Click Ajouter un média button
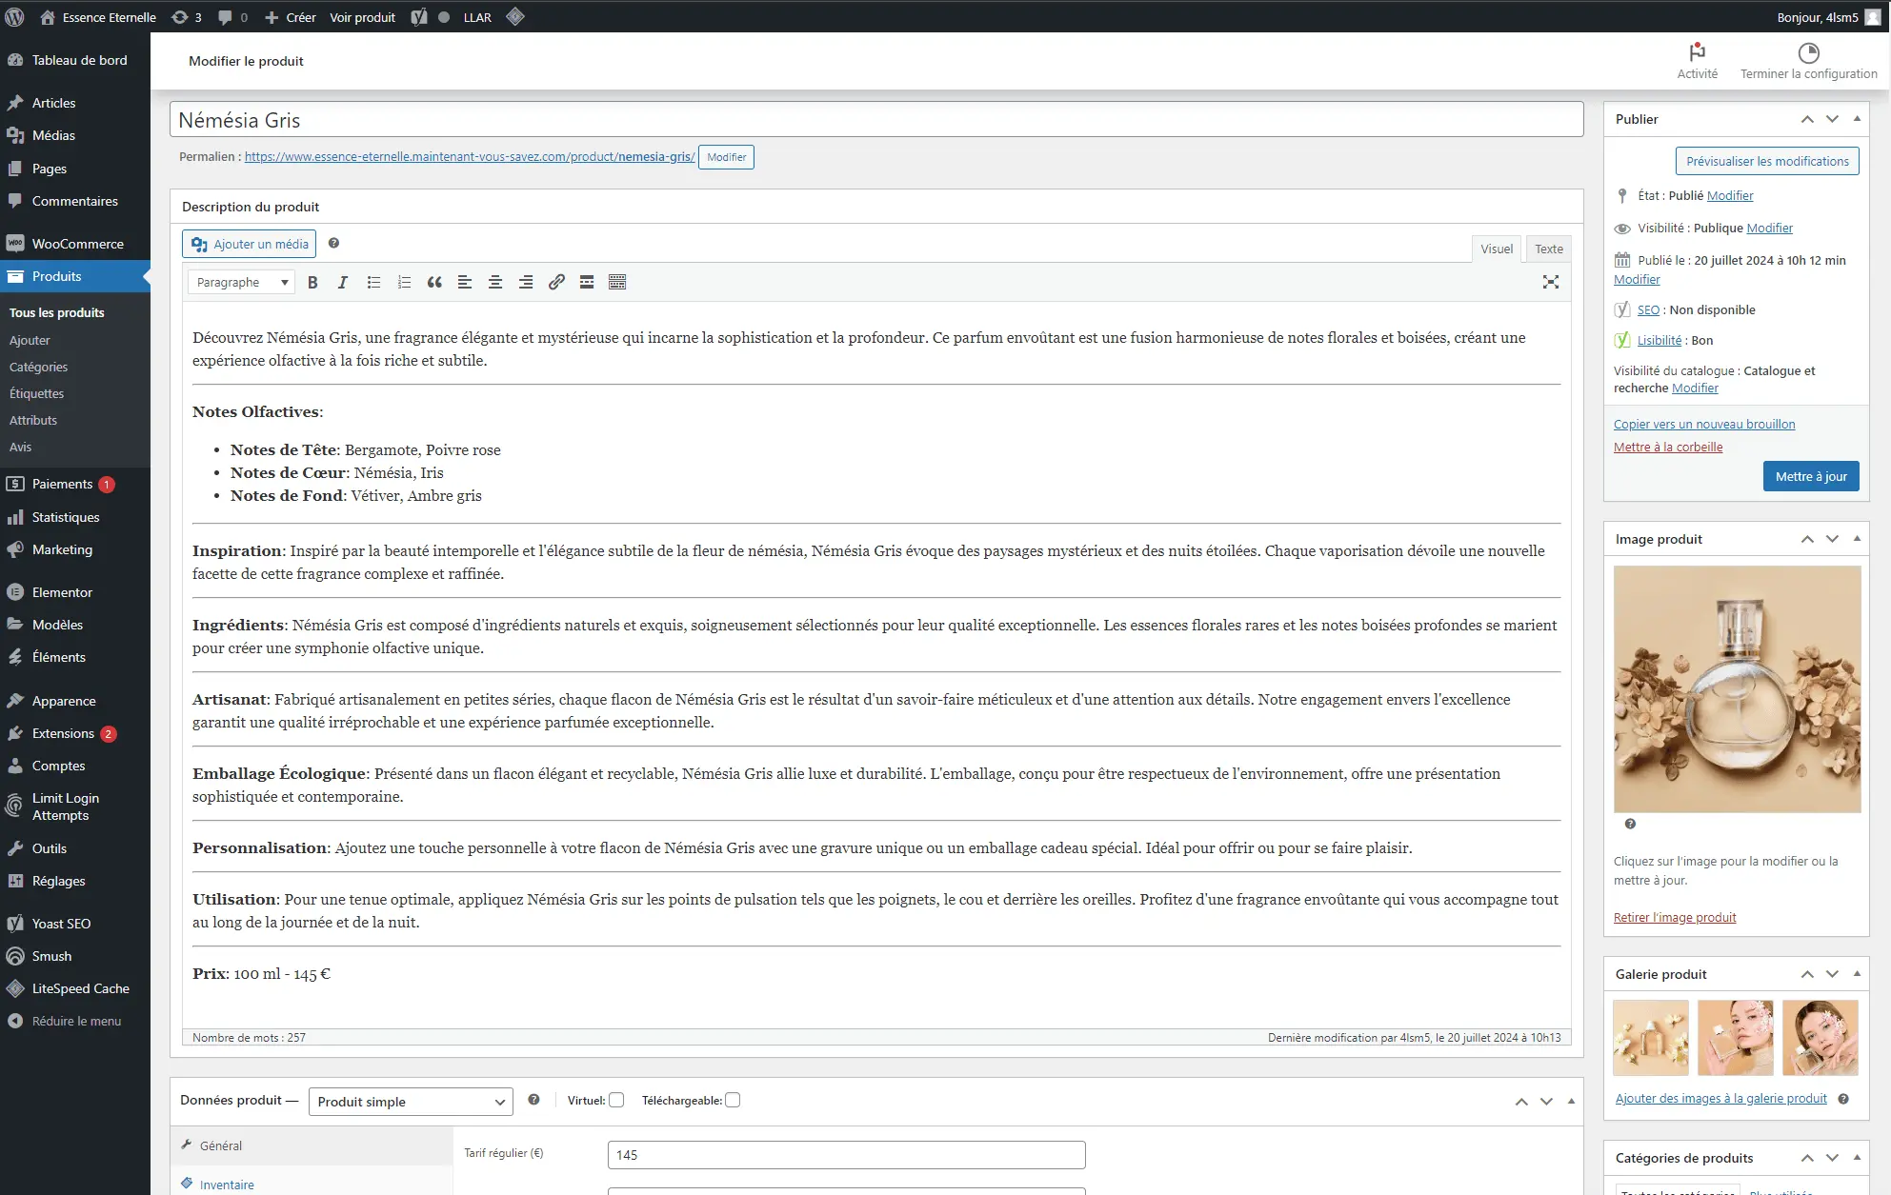Image resolution: width=1891 pixels, height=1195 pixels. click(250, 244)
